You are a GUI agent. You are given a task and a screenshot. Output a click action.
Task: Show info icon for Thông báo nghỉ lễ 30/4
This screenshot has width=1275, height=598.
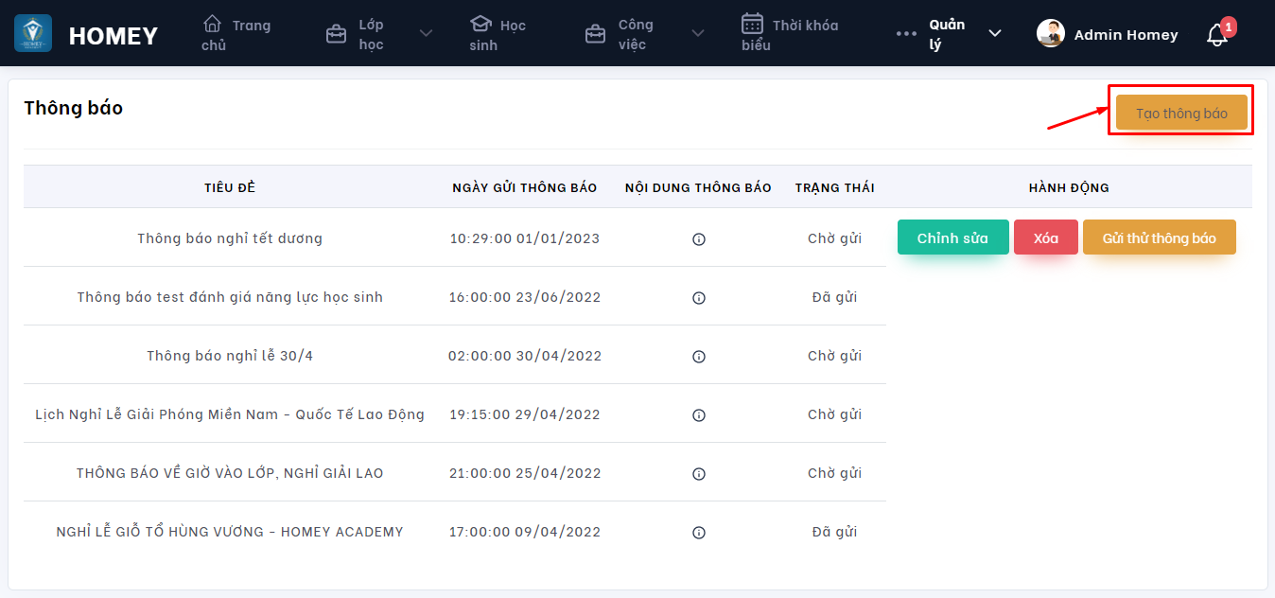(699, 357)
